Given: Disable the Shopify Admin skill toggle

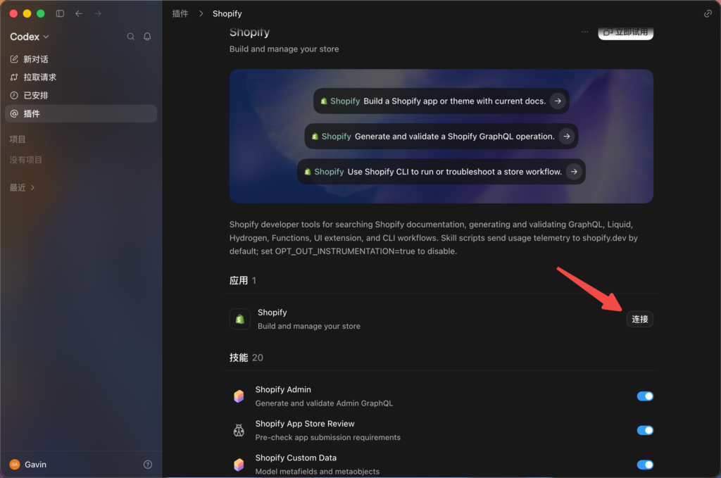Looking at the screenshot, I should (x=645, y=396).
